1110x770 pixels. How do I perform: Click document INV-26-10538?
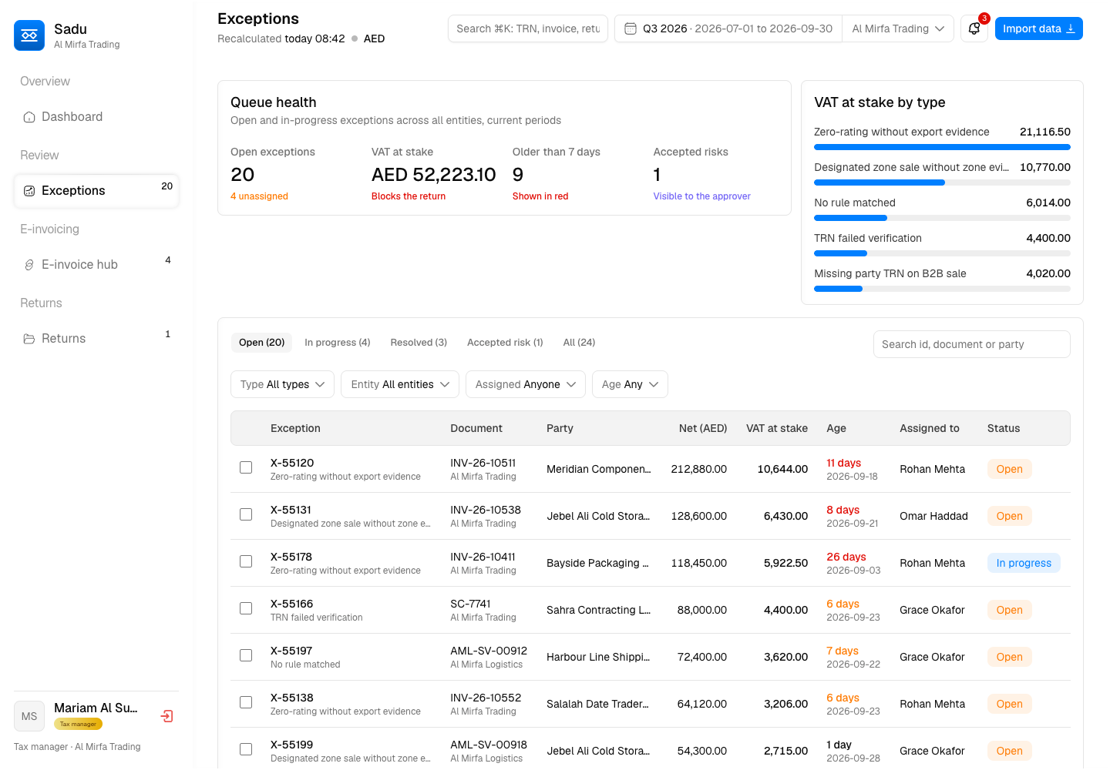(486, 510)
